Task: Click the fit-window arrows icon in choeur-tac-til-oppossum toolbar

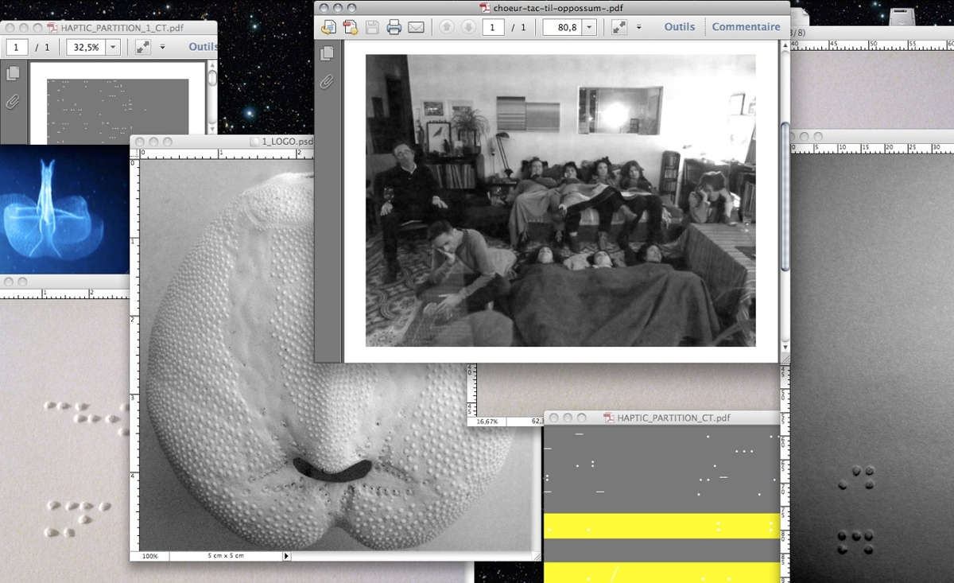Action: pyautogui.click(x=619, y=27)
